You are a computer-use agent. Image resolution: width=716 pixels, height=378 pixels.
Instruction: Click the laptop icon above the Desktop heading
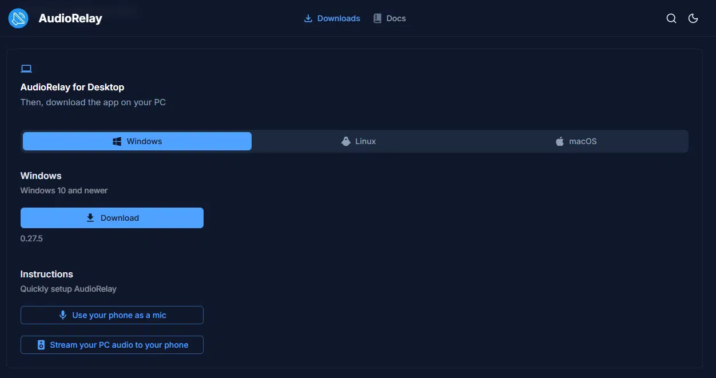[x=26, y=69]
